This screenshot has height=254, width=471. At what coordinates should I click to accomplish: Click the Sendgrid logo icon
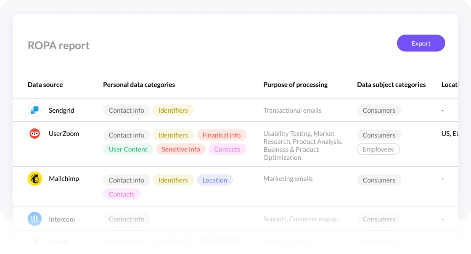click(x=34, y=110)
